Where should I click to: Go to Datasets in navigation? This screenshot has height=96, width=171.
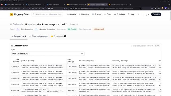click(x=84, y=14)
